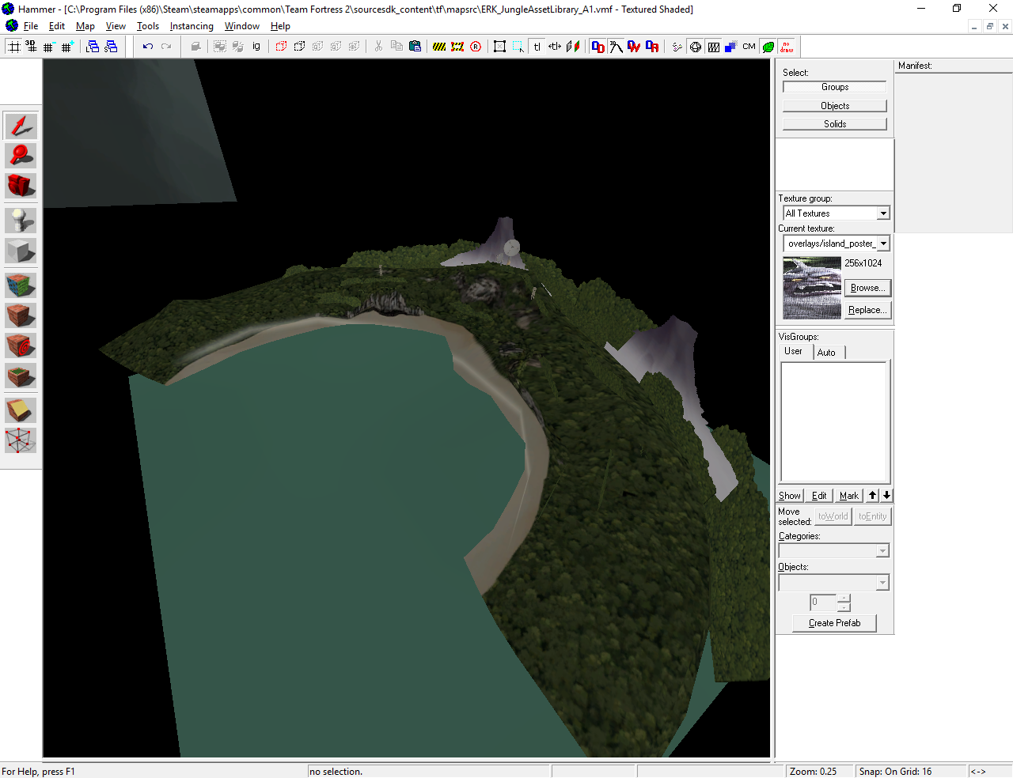Click the red Hide Selected Objects icon
Image resolution: width=1013 pixels, height=778 pixels.
tap(281, 47)
